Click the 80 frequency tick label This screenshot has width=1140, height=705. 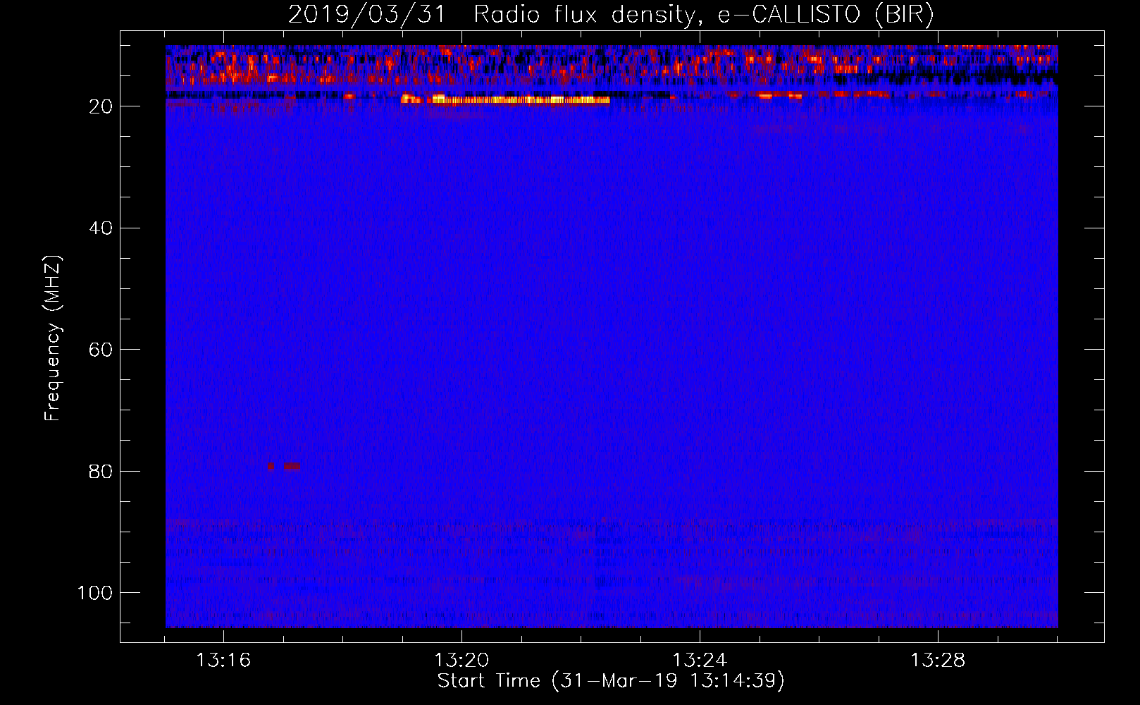[101, 472]
